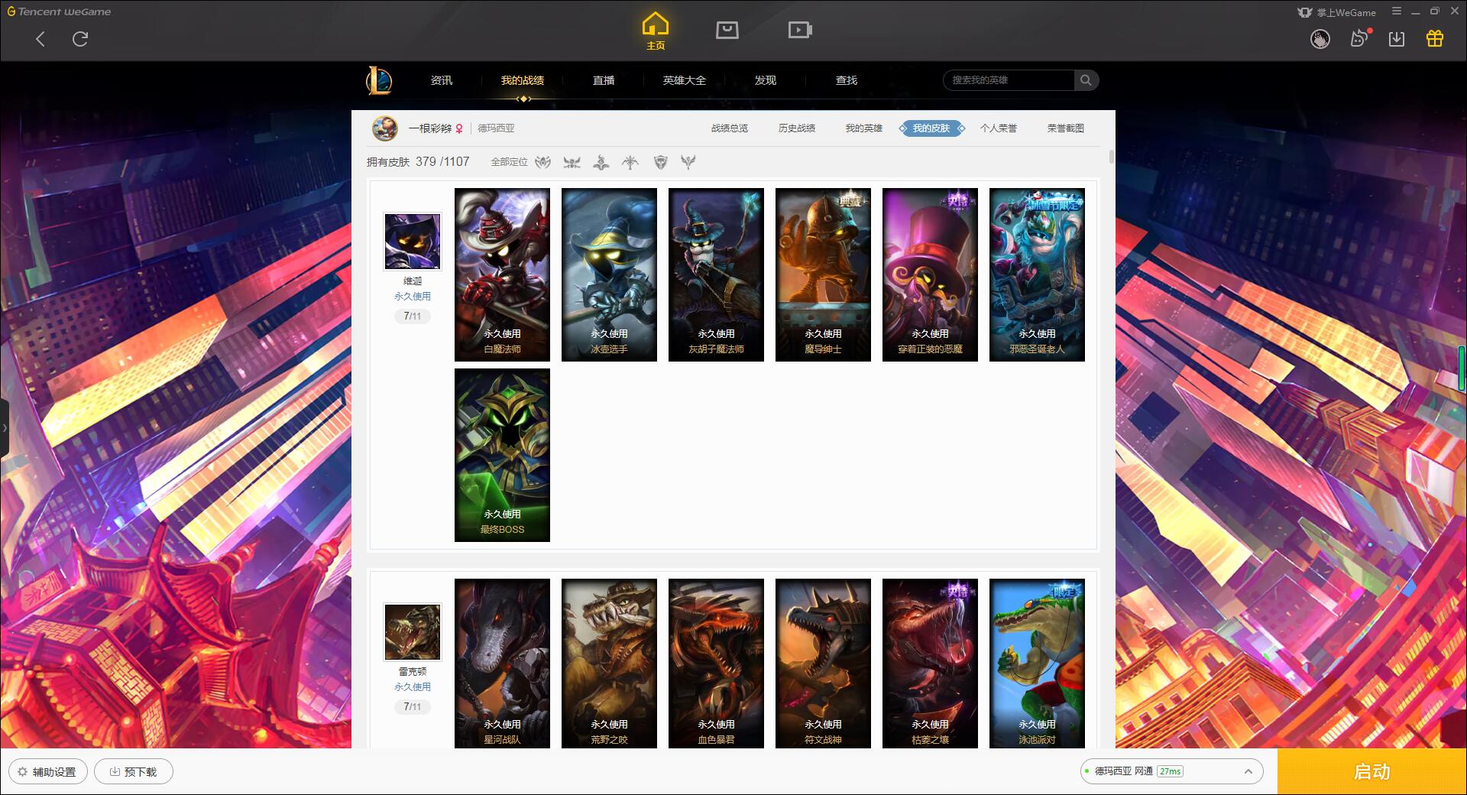Open the 邪恶圣诞老人 skin card
This screenshot has height=795, width=1467.
pos(1037,274)
